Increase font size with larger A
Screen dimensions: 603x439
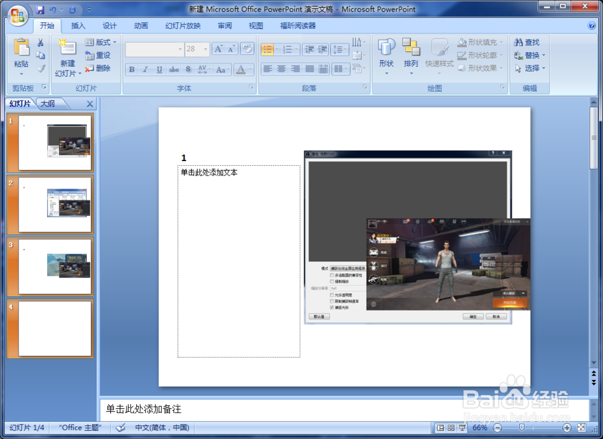[219, 49]
